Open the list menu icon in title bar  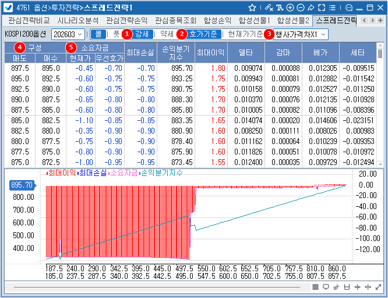[331, 8]
